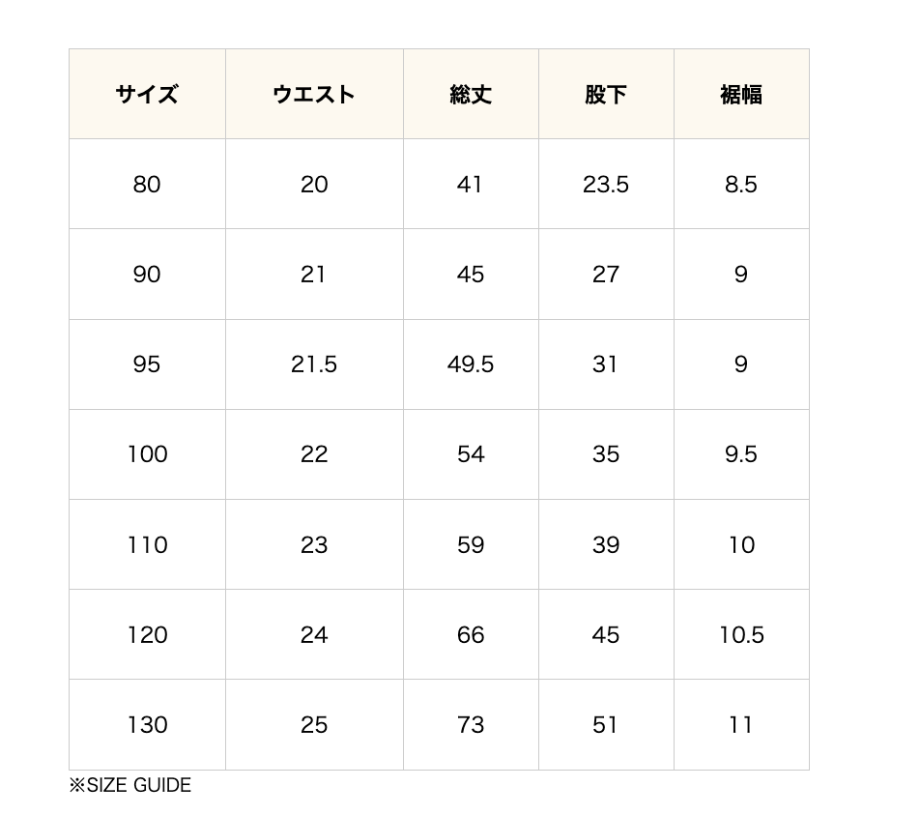The image size is (920, 816).
Task: Click the size 130 row label
Action: click(147, 725)
